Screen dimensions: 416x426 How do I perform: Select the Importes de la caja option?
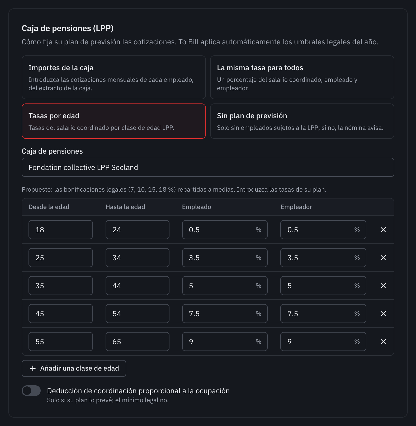(114, 77)
